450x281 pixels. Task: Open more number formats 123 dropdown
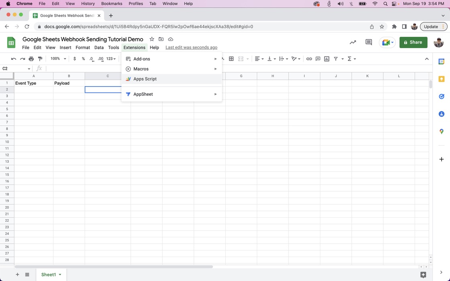pos(111,59)
